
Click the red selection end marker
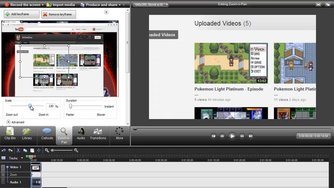coord(35,157)
